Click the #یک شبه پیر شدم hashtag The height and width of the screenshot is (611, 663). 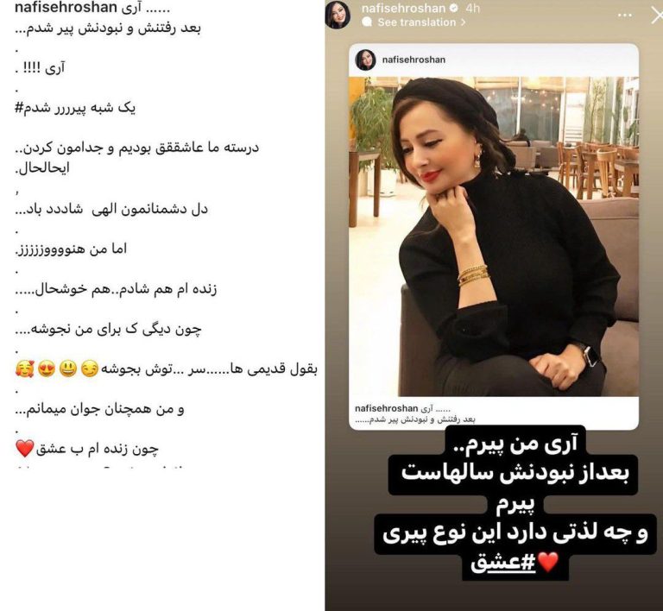[75, 108]
